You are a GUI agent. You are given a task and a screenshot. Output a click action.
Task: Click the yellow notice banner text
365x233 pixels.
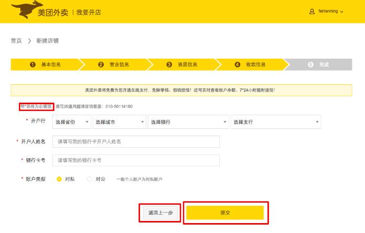coord(180,90)
